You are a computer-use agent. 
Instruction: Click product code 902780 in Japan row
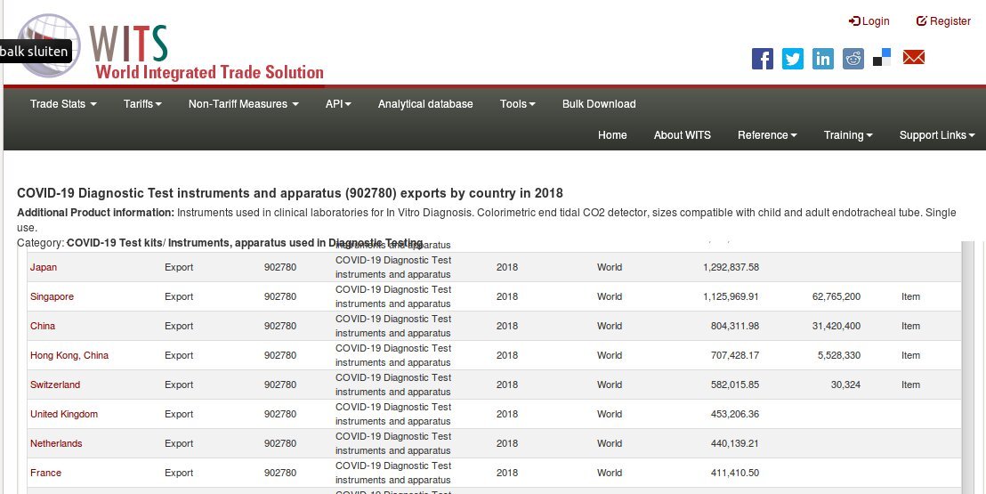coord(279,267)
